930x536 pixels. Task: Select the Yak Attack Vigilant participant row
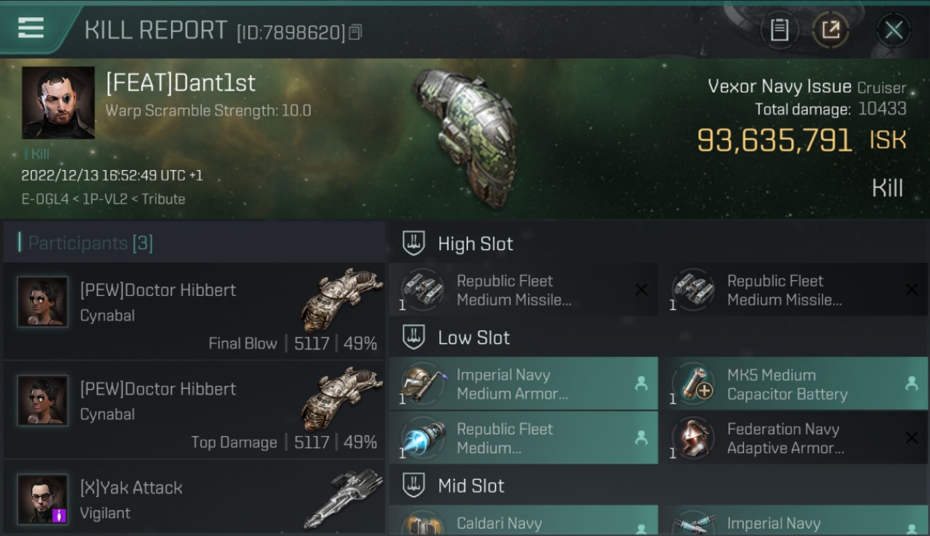tap(194, 498)
